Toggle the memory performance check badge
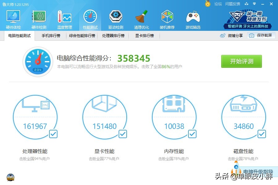 coord(192,134)
